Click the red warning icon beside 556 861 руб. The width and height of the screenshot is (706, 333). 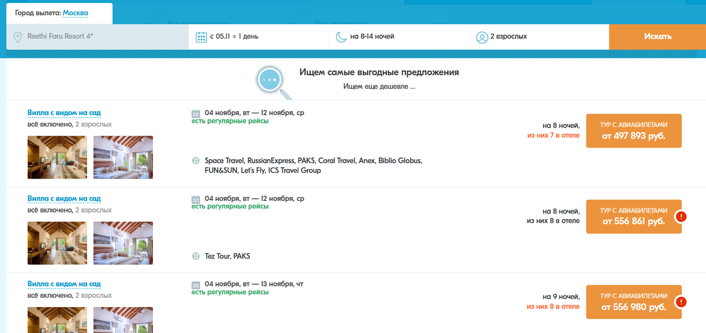point(681,217)
